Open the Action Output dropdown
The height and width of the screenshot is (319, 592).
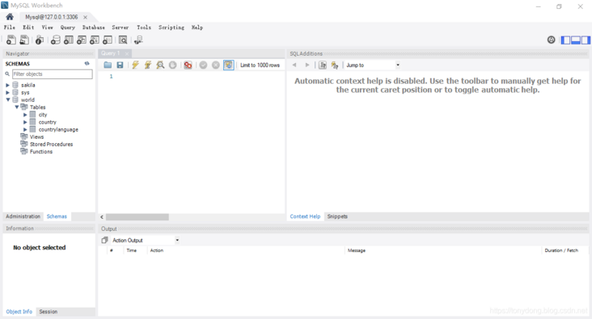177,240
